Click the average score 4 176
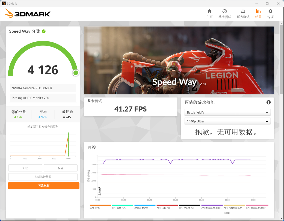The image size is (284, 221). (42, 117)
